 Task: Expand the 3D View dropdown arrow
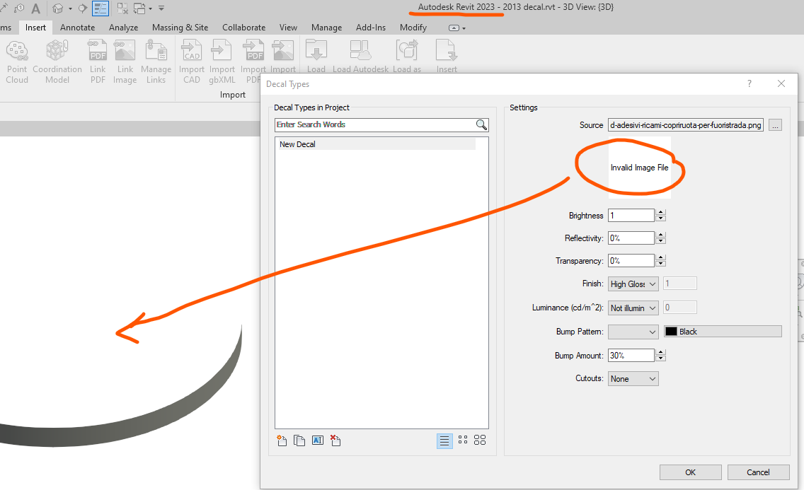70,8
